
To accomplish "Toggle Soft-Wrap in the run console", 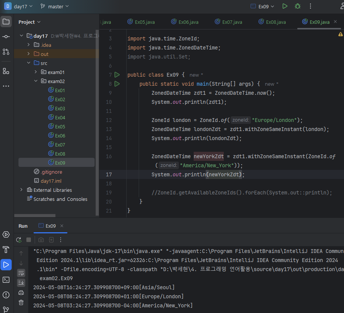I will pos(21,273).
